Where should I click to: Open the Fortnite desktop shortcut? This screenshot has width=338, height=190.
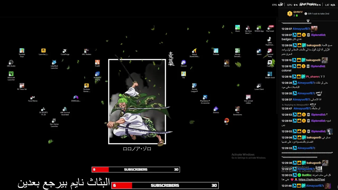coord(216,52)
